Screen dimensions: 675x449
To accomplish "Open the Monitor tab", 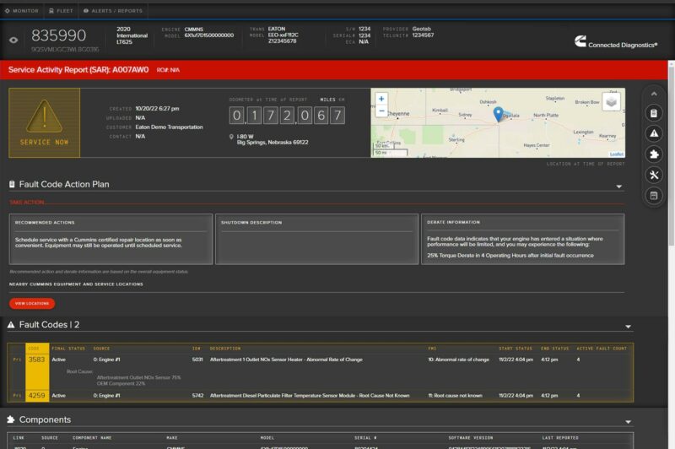I will pos(22,11).
